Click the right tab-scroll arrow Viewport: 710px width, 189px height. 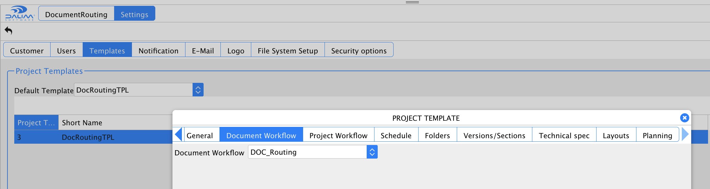click(685, 134)
